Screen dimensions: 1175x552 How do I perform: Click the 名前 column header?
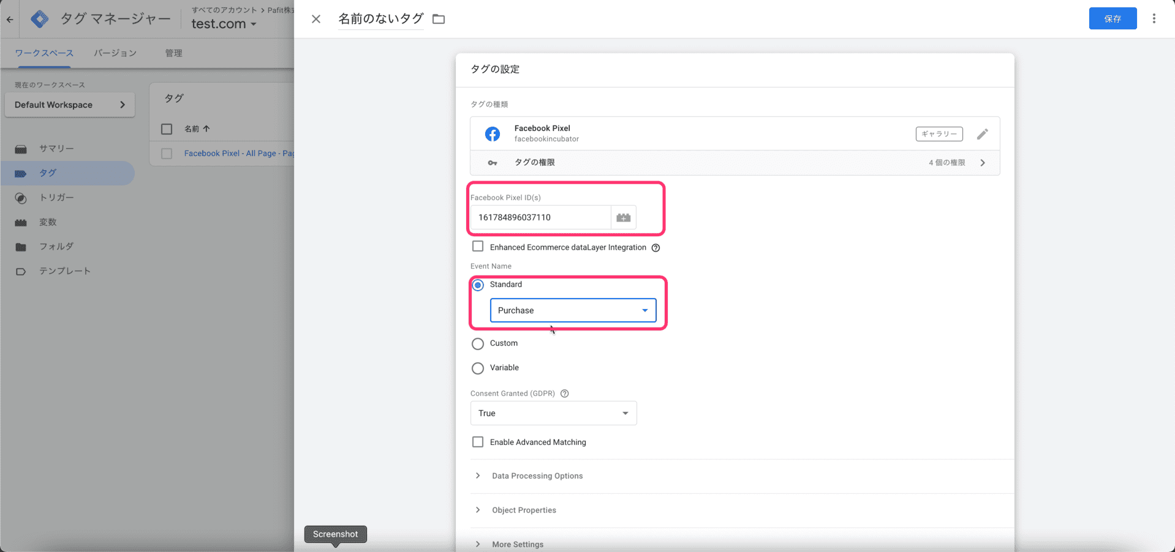(x=192, y=129)
